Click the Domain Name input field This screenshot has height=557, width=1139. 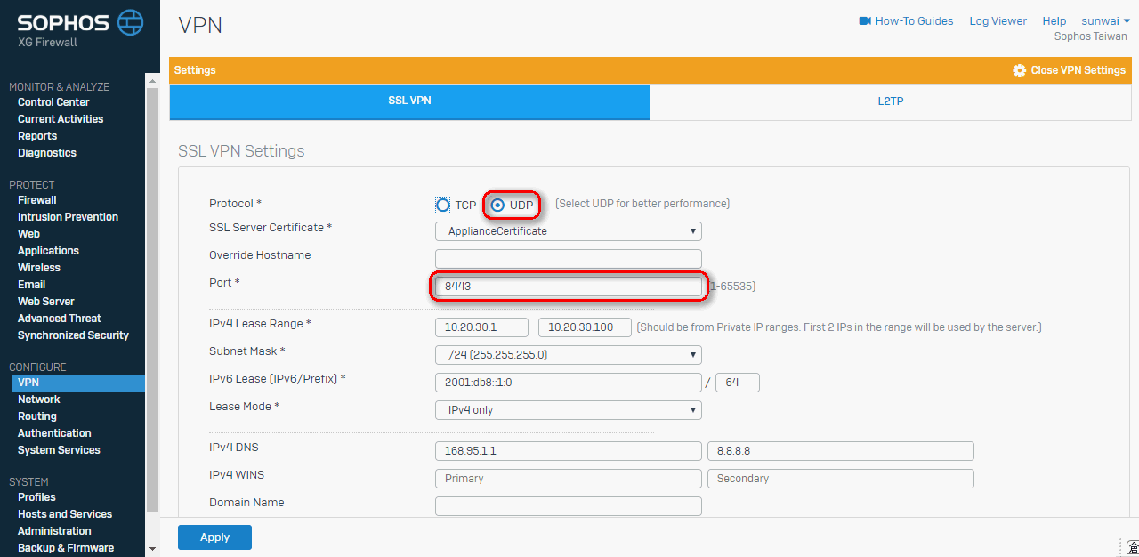[x=569, y=506]
